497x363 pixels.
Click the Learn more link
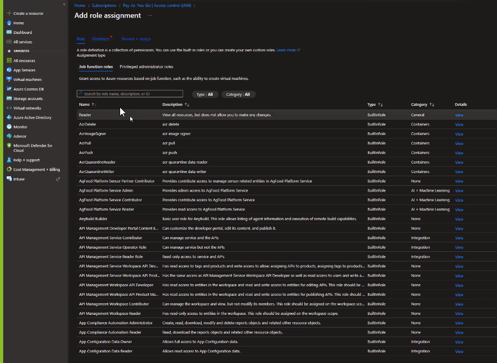tap(286, 50)
